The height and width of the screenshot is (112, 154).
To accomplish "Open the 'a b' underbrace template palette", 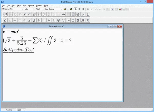I will [78, 14].
